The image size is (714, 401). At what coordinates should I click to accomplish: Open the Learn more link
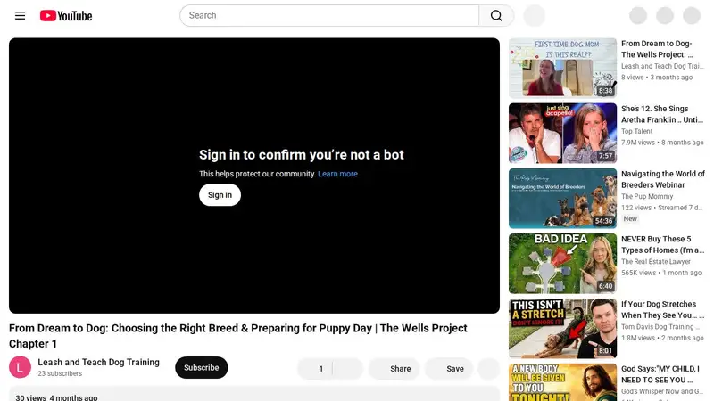pos(337,174)
